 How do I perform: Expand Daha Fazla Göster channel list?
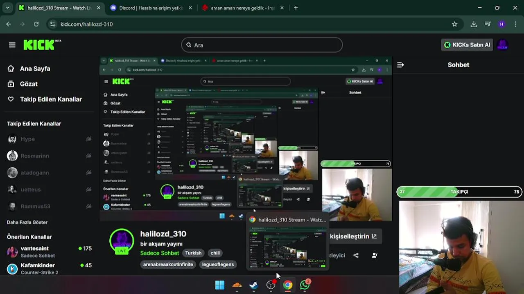27,222
